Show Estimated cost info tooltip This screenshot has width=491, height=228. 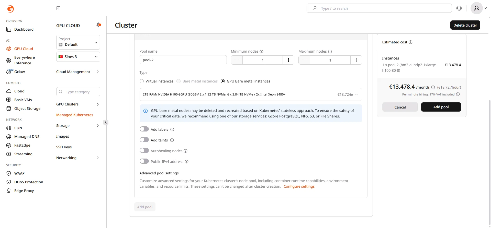411,42
